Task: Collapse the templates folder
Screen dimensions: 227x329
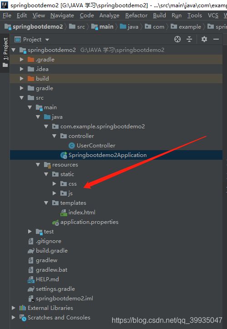Action: (46, 203)
